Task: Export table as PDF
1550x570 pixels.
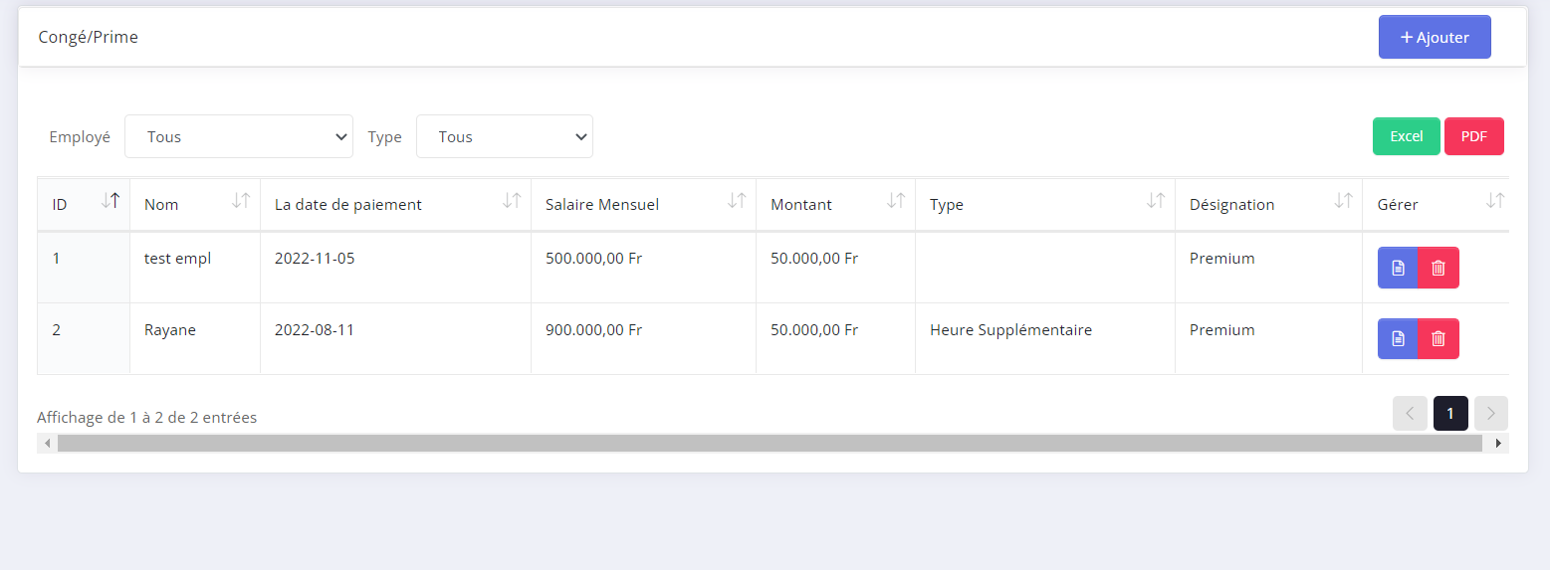Action: point(1473,136)
